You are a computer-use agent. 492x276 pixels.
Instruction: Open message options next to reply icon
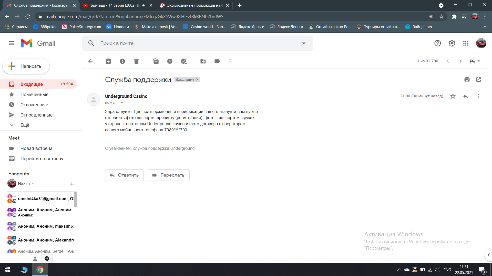(x=478, y=96)
